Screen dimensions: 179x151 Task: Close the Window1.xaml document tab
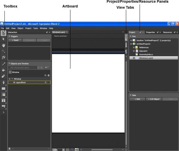[67, 32]
